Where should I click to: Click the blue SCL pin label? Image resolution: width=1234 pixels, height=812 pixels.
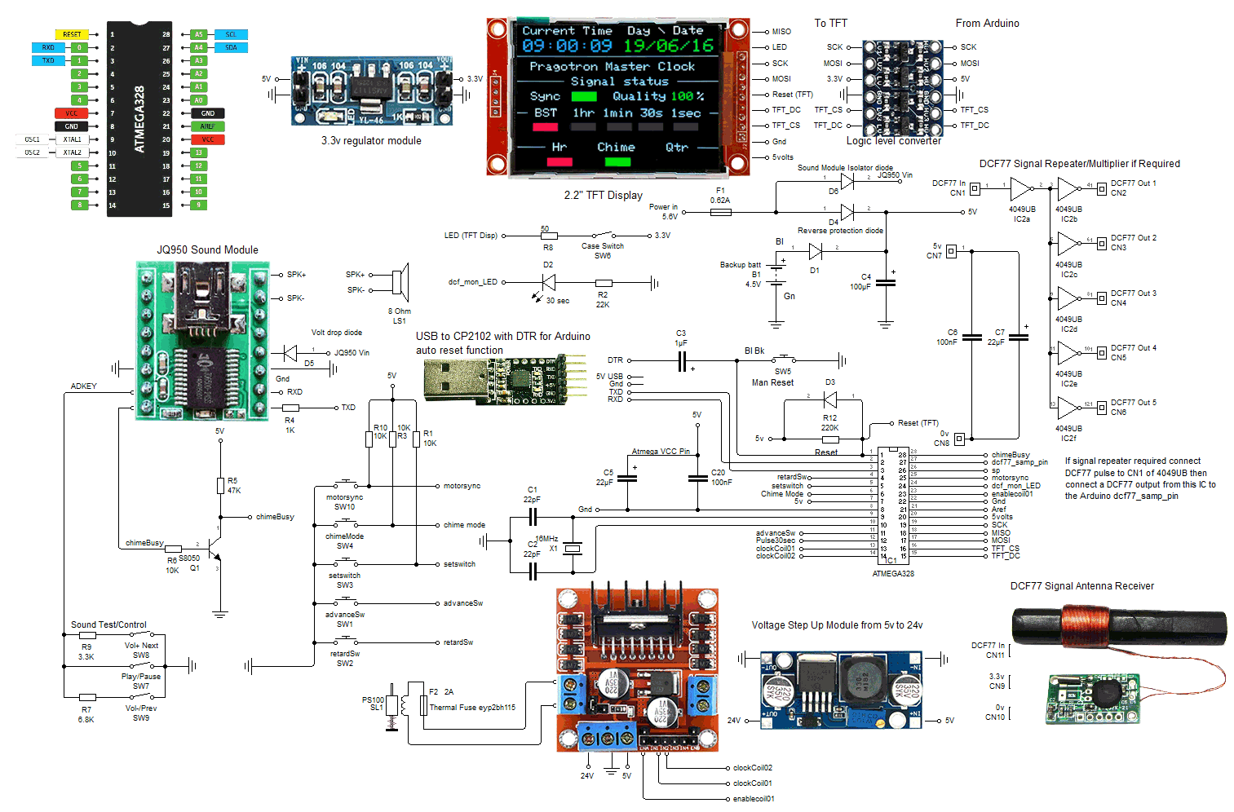pos(231,34)
